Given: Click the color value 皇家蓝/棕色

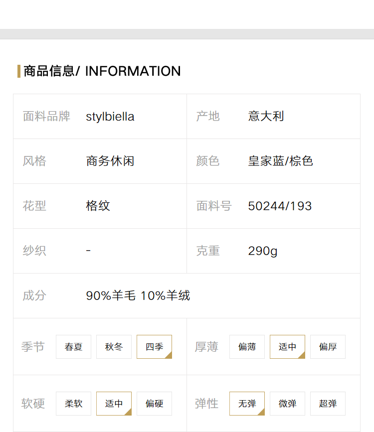Looking at the screenshot, I should [280, 161].
